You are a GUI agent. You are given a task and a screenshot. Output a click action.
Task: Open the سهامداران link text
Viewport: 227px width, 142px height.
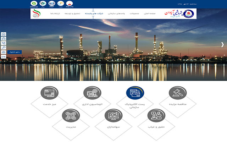[113, 127]
